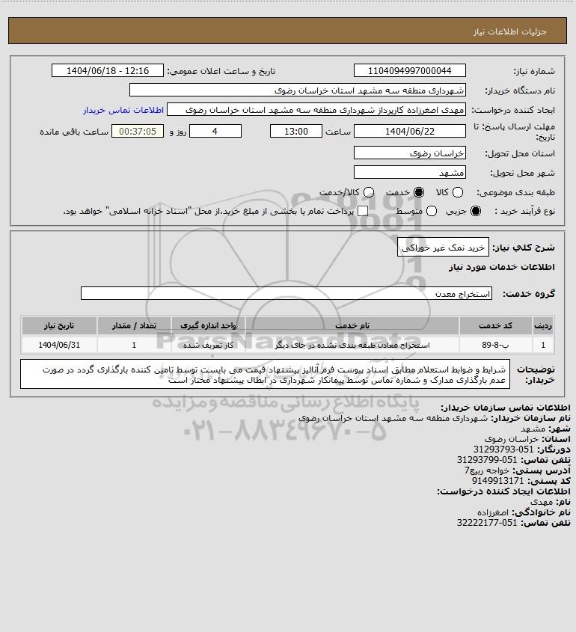Image resolution: width=576 pixels, height=632 pixels.
Task: Open the اطلاعات تماس خریدار link
Action: tap(123, 110)
